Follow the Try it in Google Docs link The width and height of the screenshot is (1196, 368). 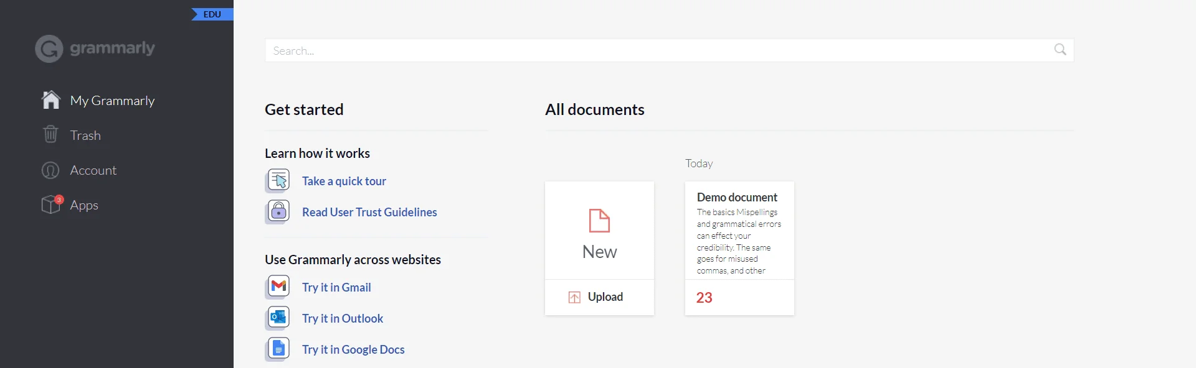pos(353,349)
